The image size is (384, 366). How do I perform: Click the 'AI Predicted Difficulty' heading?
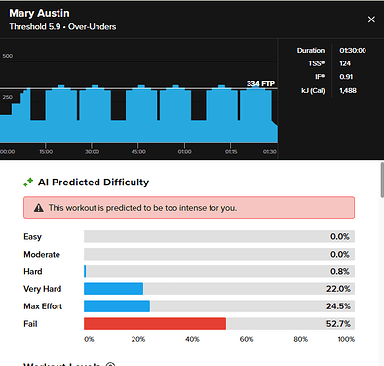[94, 183]
